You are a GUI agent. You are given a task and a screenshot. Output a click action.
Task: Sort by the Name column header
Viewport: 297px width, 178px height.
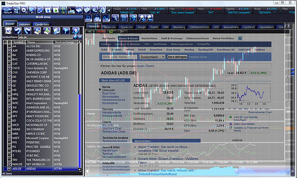pyautogui.click(x=39, y=42)
